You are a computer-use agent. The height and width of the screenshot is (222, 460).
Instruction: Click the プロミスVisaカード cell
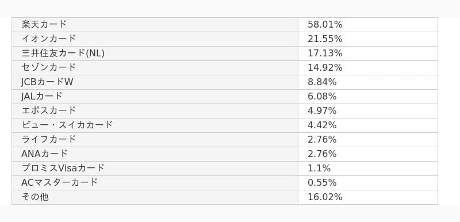coord(155,169)
